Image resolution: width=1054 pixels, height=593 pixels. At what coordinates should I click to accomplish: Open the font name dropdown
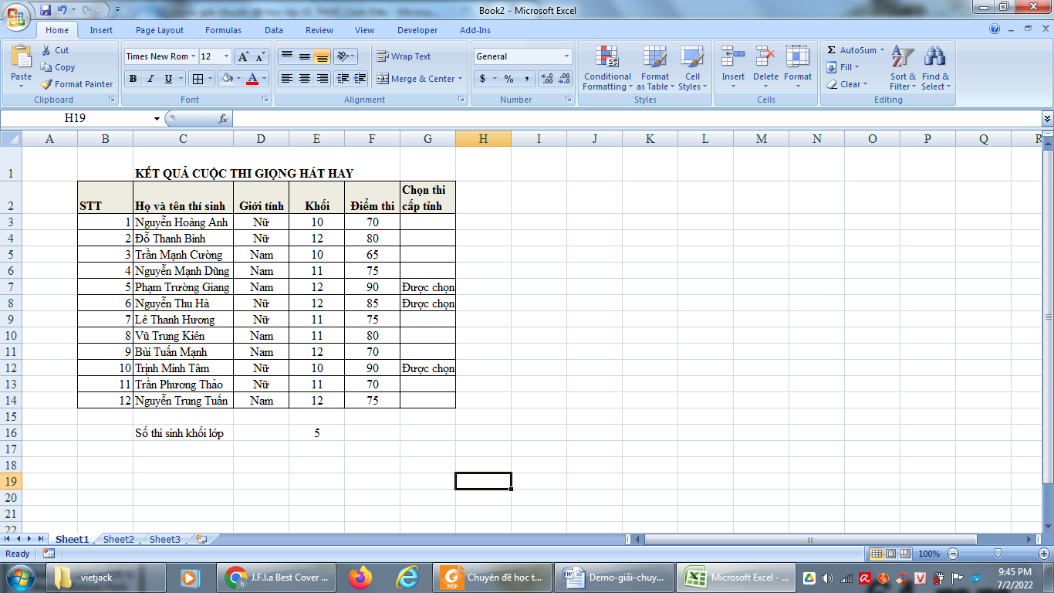coord(193,56)
